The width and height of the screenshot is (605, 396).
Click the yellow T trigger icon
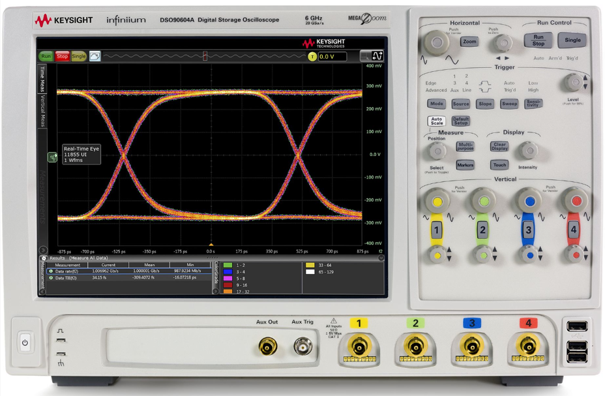(312, 57)
